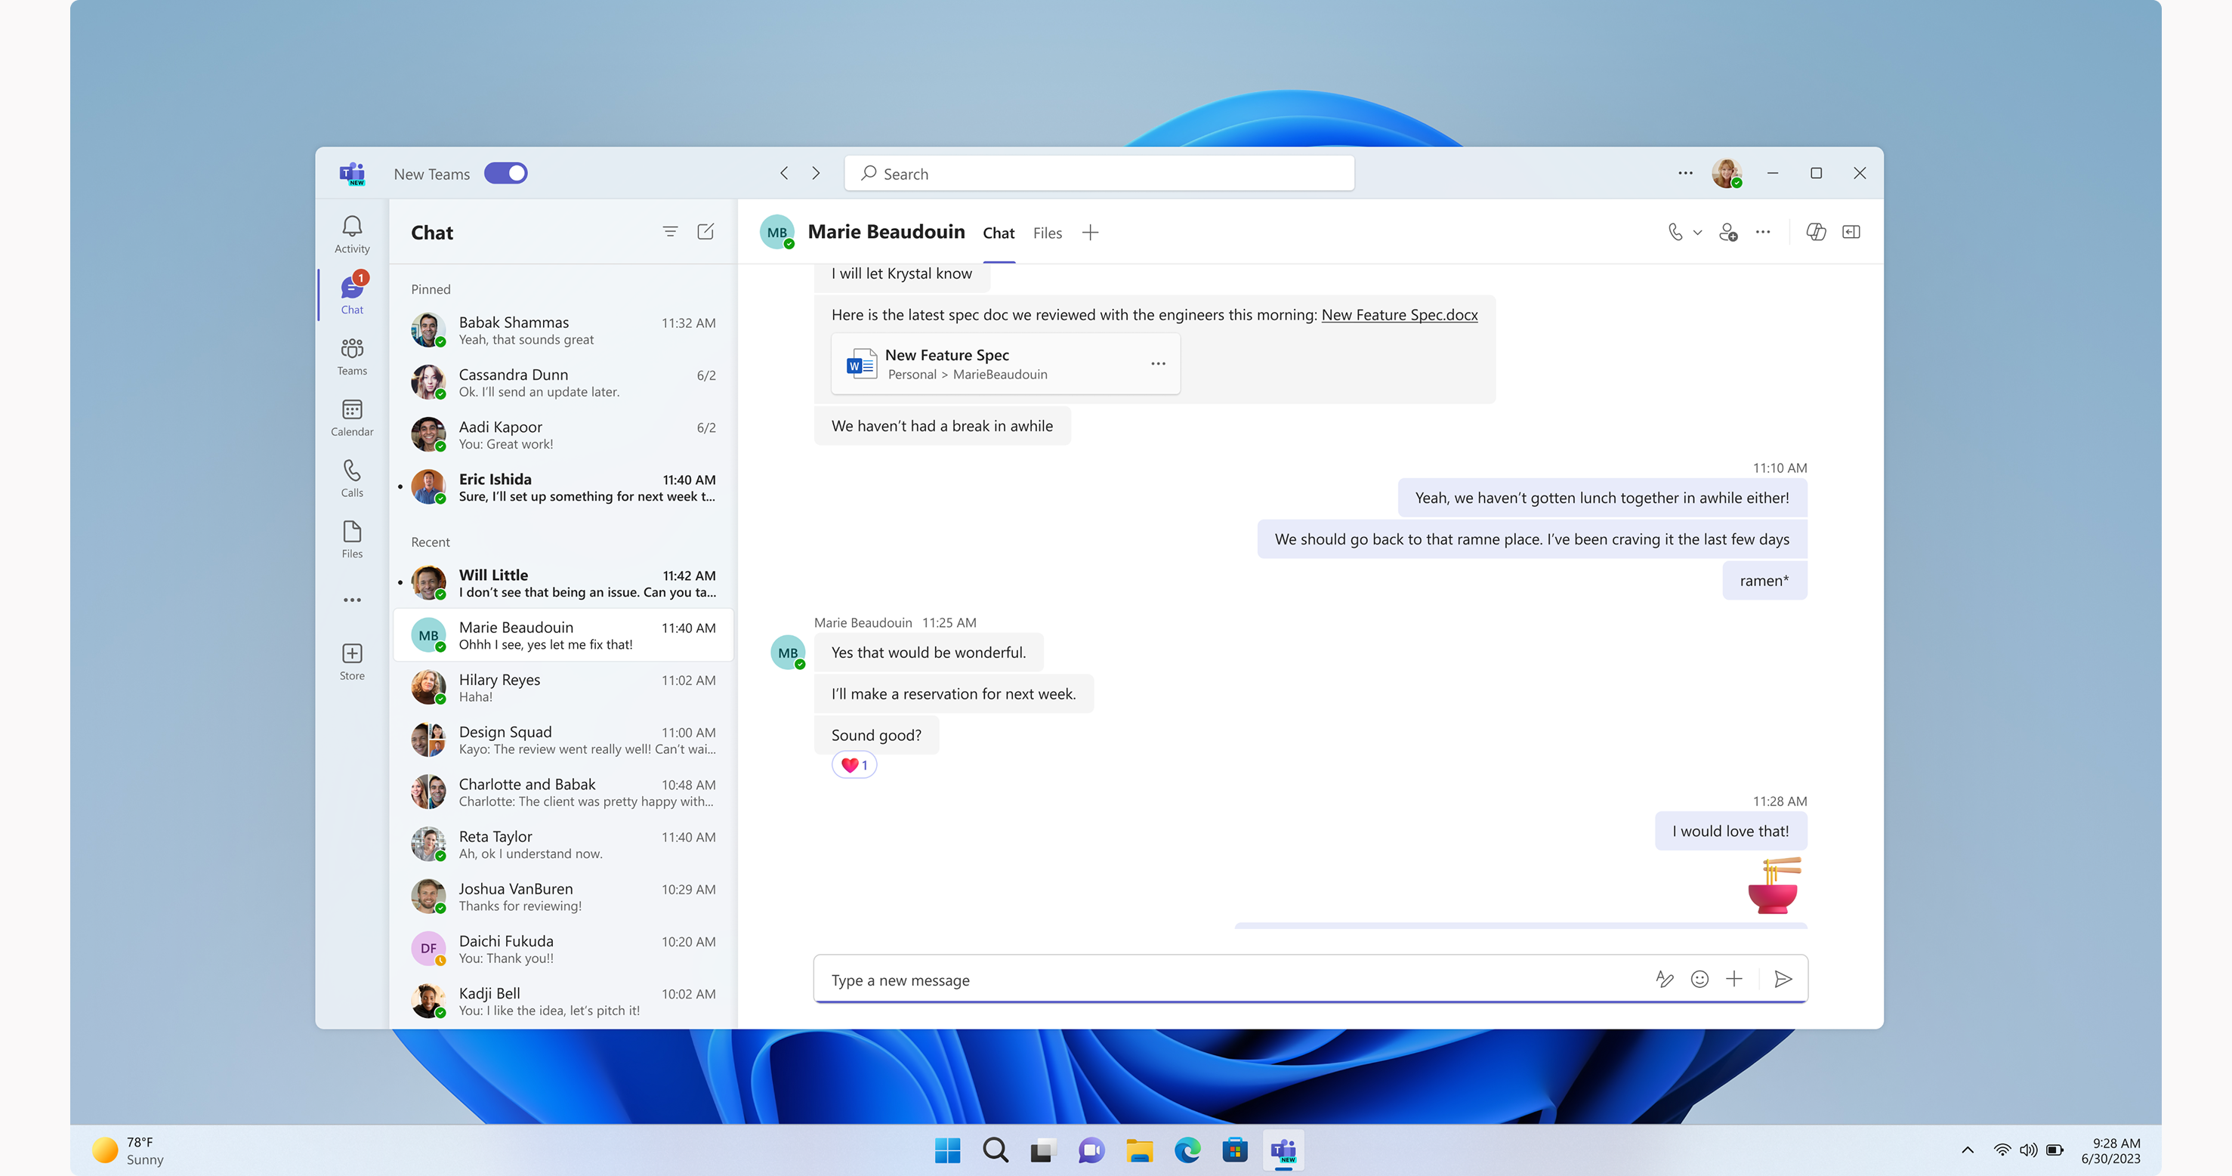This screenshot has width=2232, height=1176.
Task: Open taskbar clock showing 9:28 AM
Action: click(2110, 1151)
